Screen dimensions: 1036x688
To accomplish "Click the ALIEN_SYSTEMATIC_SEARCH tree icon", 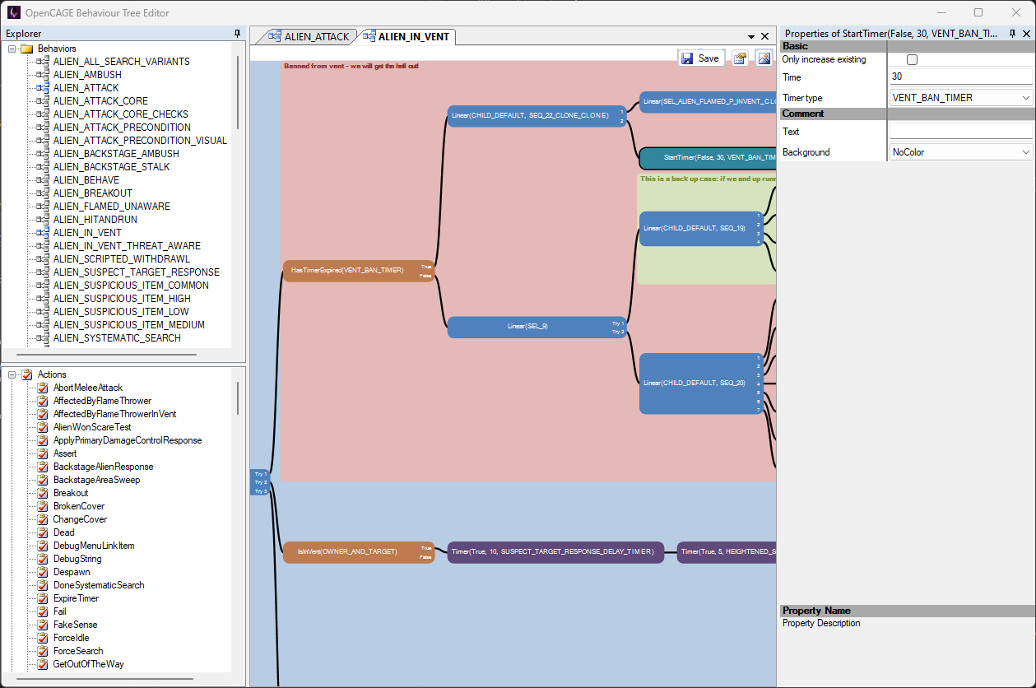I will tap(43, 338).
